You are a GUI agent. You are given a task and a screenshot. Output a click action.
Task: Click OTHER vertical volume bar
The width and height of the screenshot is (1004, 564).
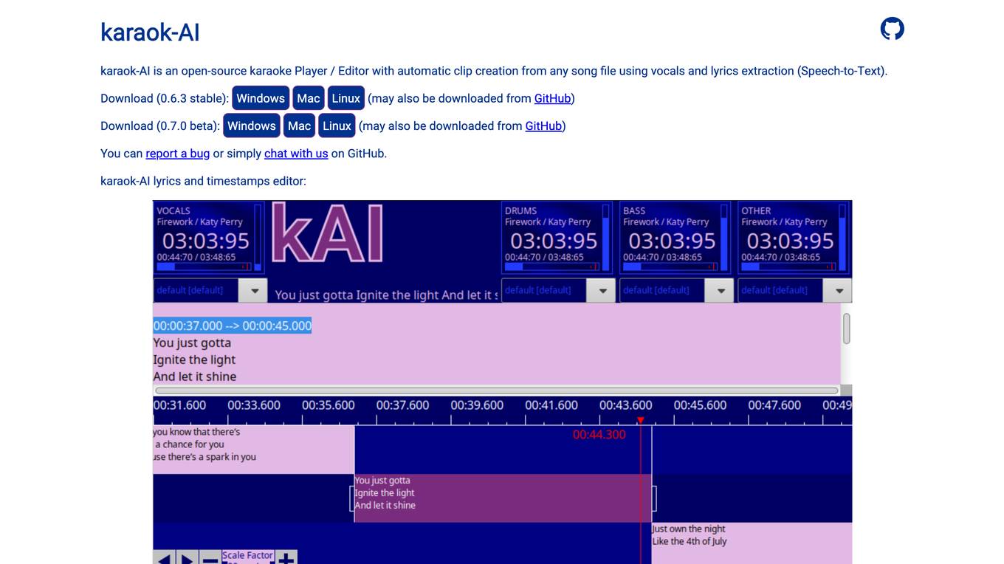[842, 238]
